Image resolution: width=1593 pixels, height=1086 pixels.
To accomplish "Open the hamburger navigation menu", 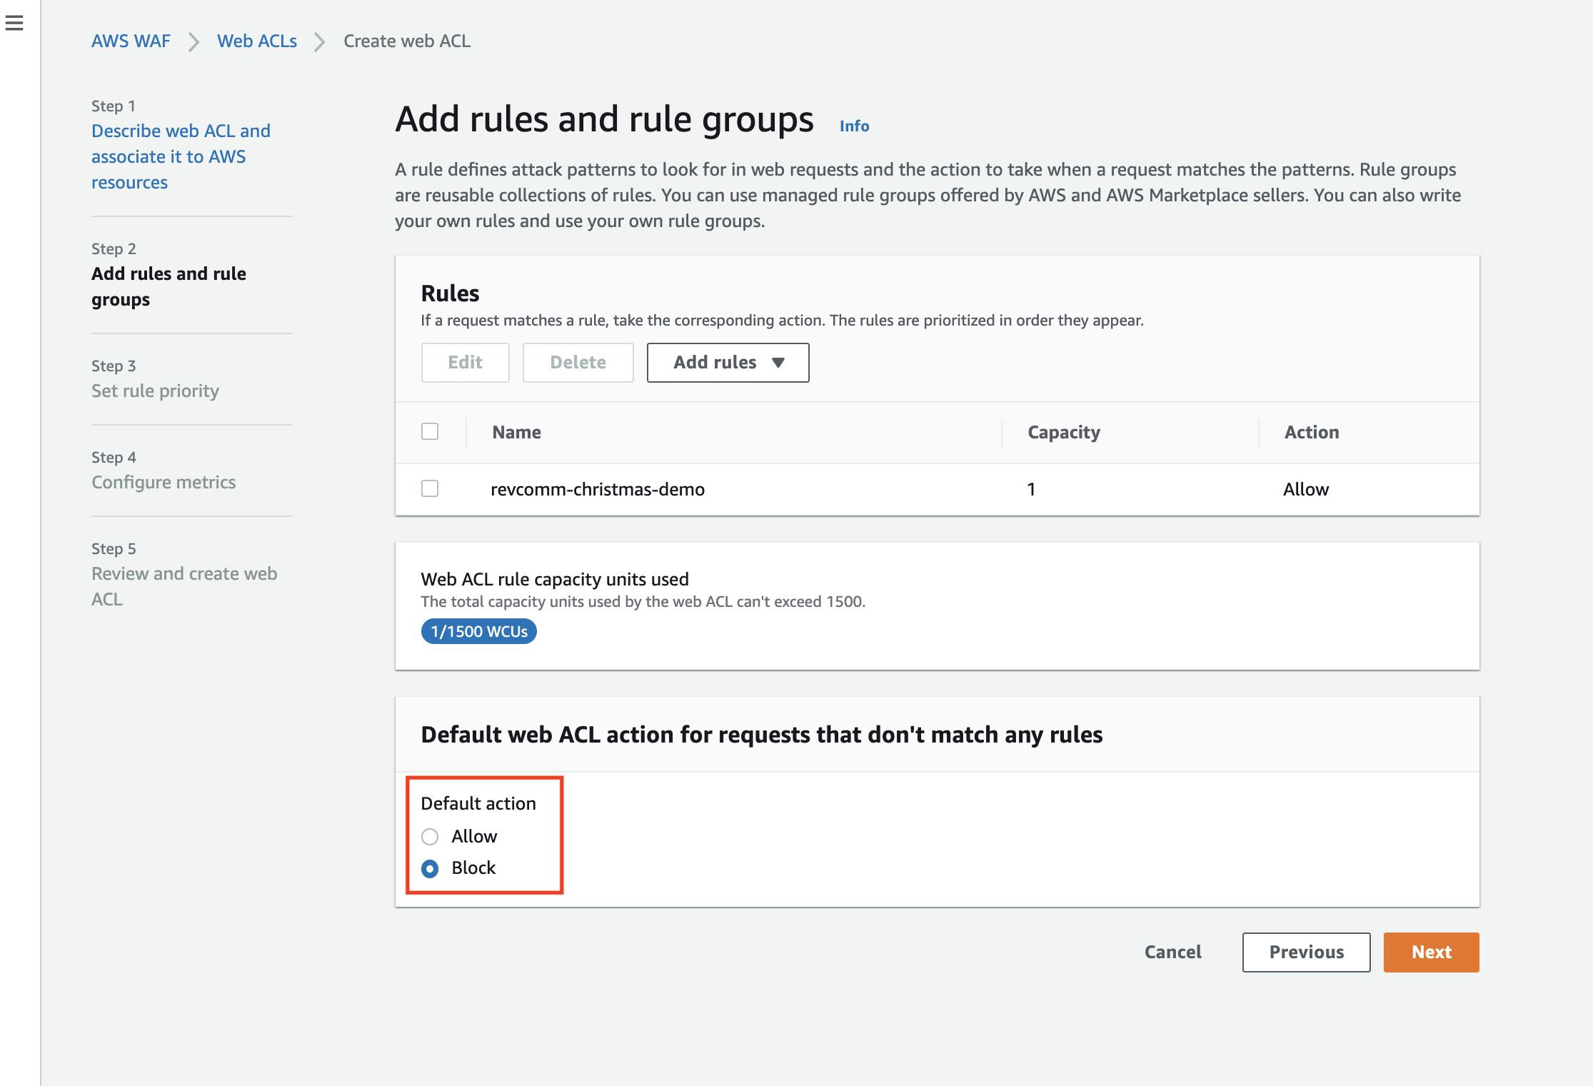I will point(14,24).
